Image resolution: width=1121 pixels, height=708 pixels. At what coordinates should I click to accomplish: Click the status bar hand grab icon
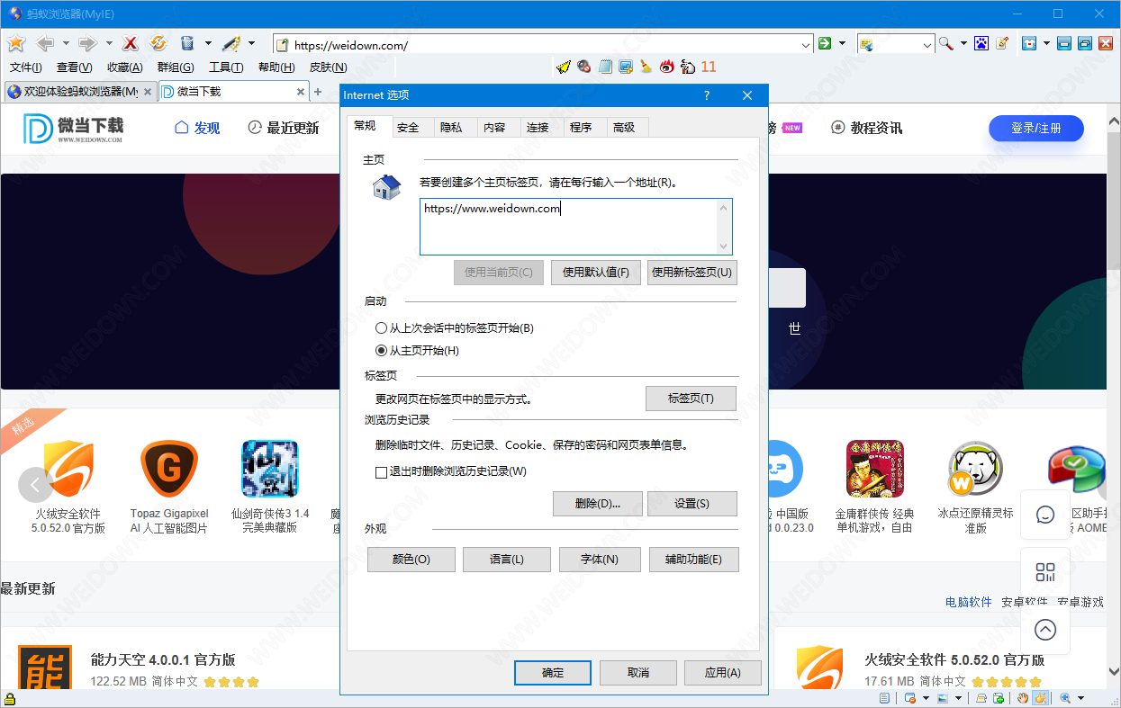[x=1024, y=698]
